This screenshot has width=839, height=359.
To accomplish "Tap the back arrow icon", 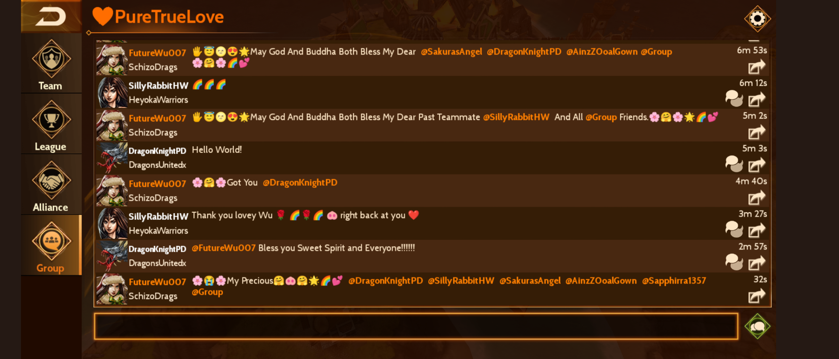I will coord(51,17).
